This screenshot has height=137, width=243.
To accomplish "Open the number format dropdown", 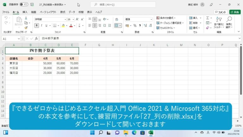I will [151, 19].
